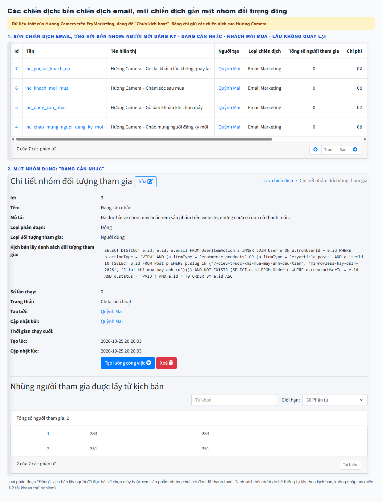Viewport: 382px width, 502px height.
Task: Open campaign hc_khach_moi_mua link
Action: click(x=47, y=88)
